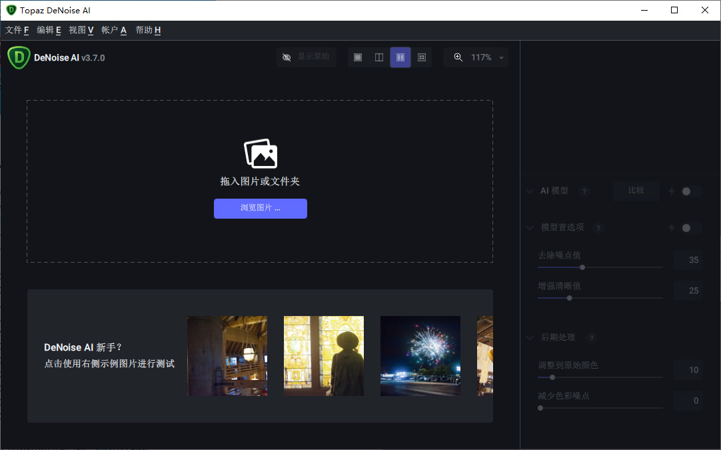Open the 117% zoom level dropdown

(476, 57)
